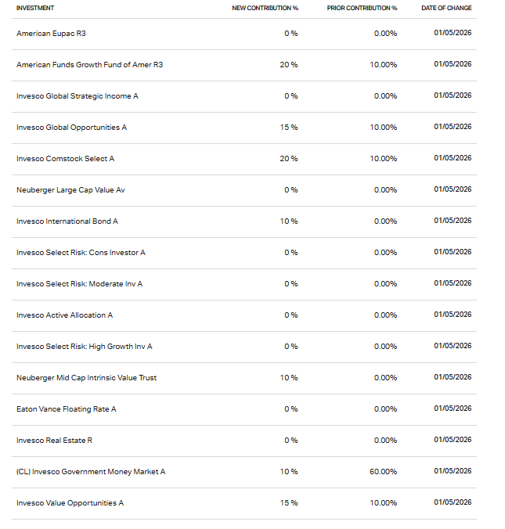Click Invesco Real Estate R fund name
This screenshot has height=529, width=505.
[x=54, y=440]
